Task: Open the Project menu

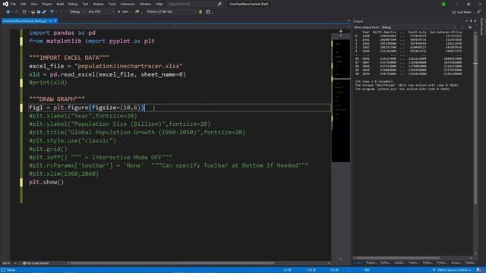Action: click(47, 4)
